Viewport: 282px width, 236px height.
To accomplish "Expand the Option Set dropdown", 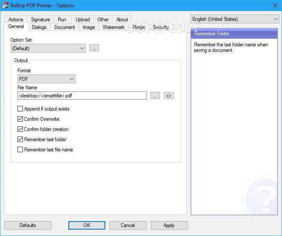I will click(x=48, y=48).
